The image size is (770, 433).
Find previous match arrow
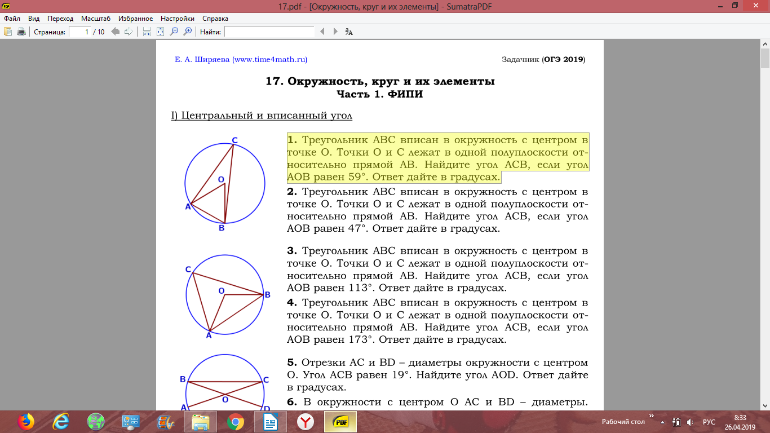(322, 32)
